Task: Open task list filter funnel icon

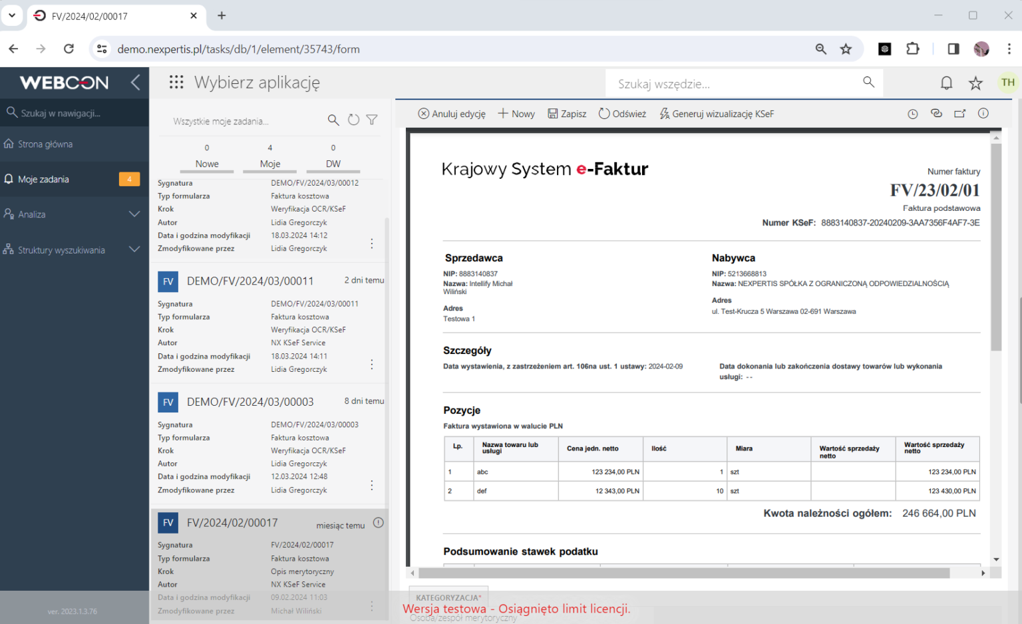Action: pos(372,120)
